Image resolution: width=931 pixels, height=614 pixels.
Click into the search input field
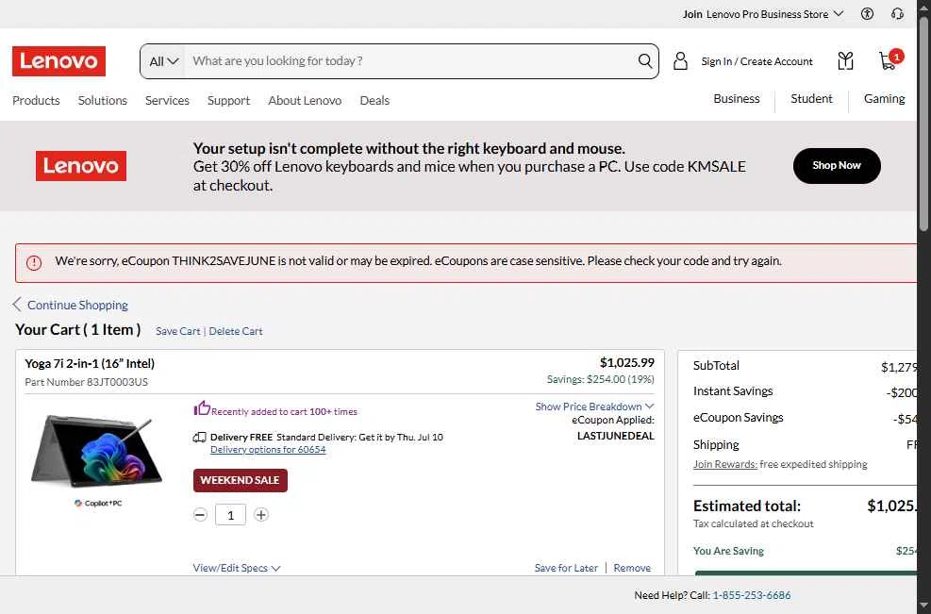pyautogui.click(x=409, y=60)
